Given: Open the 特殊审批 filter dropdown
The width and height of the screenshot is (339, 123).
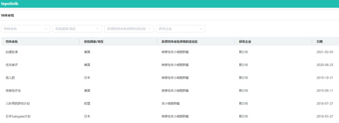Looking at the screenshot, I should point(25,29).
